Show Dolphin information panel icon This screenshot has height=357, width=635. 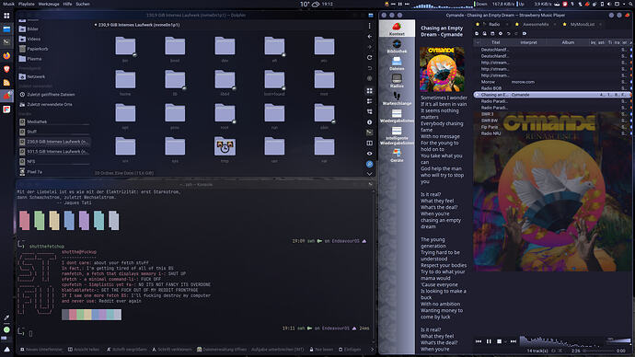pyautogui.click(x=369, y=121)
